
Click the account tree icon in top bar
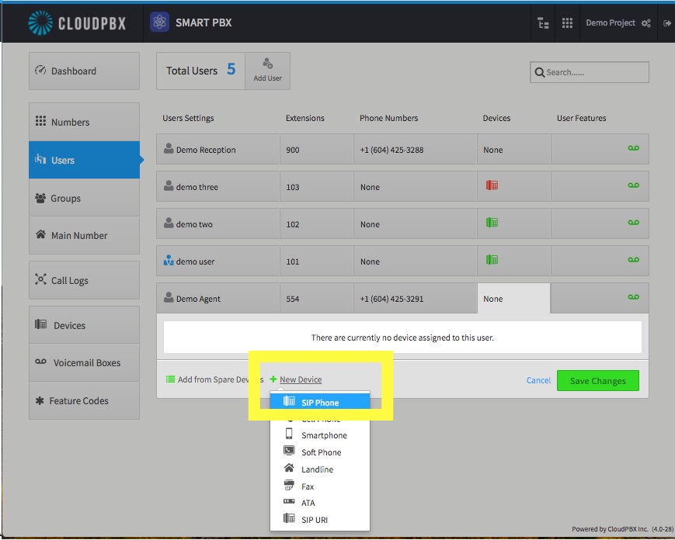pyautogui.click(x=543, y=23)
